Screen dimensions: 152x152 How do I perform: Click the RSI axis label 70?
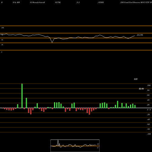click(2, 35)
